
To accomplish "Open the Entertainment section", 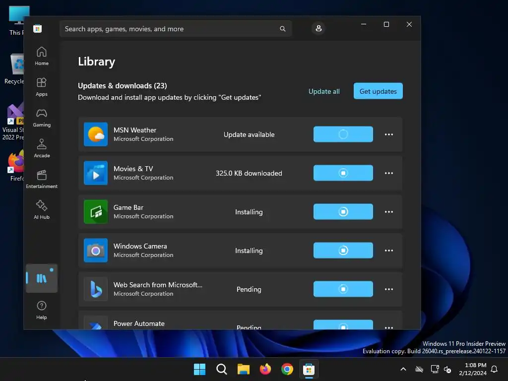I will 42,180.
